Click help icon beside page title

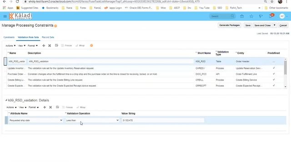point(55,26)
